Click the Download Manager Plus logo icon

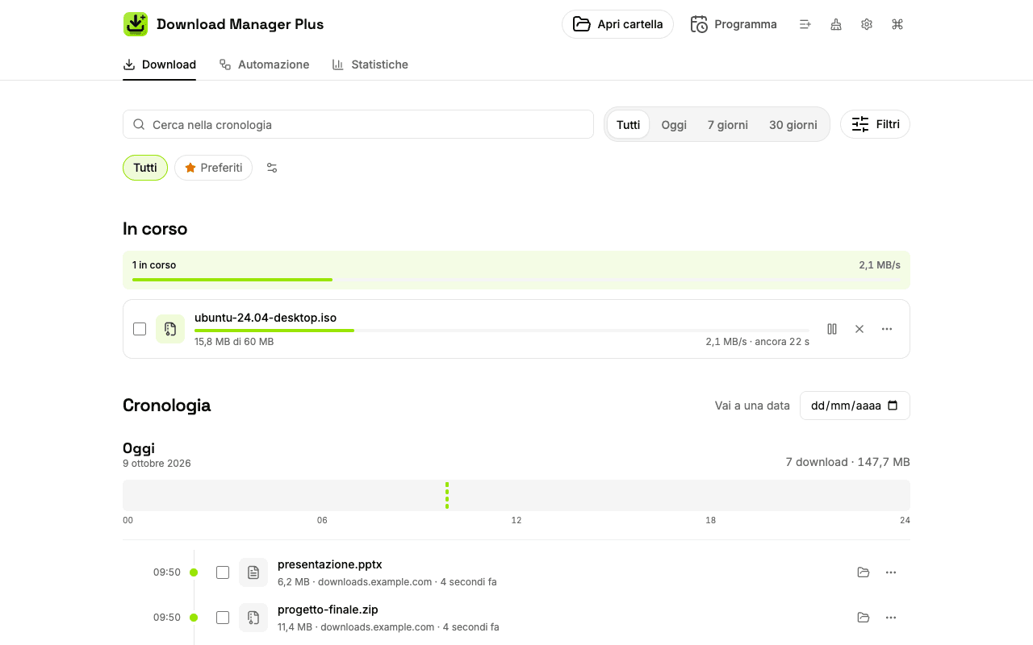[136, 24]
